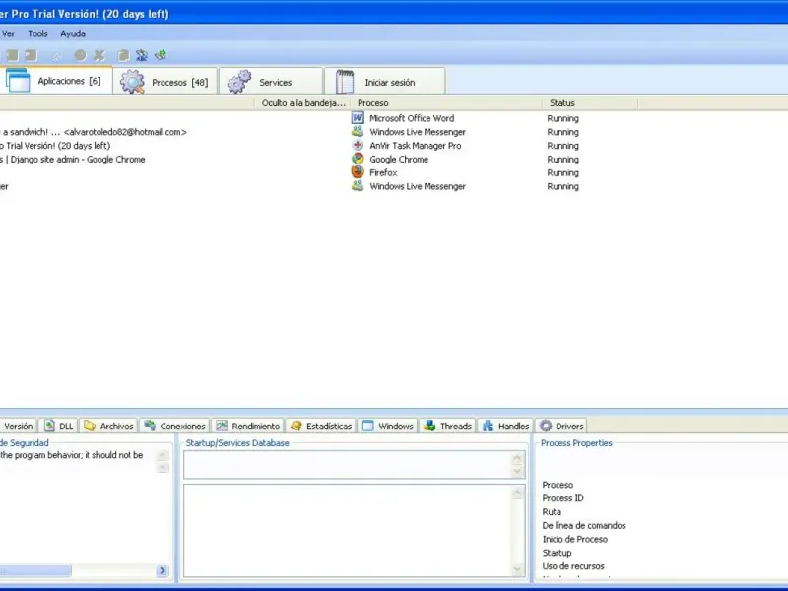Open the Ayuda menu
The height and width of the screenshot is (591, 788).
[x=73, y=33]
